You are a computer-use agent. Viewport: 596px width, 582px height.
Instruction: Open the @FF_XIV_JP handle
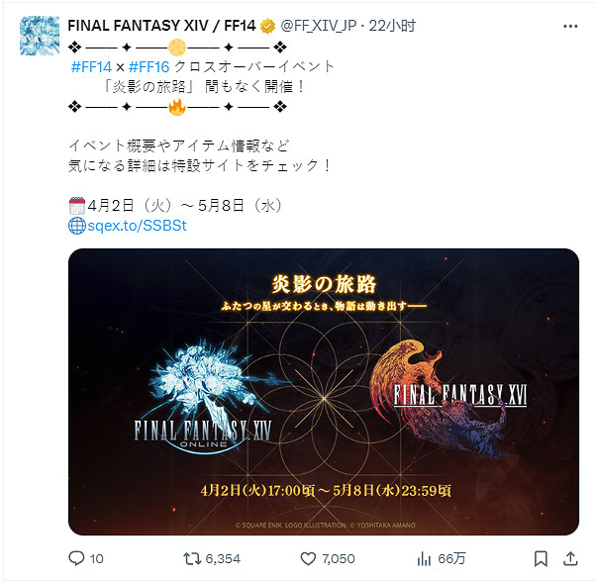pos(319,26)
